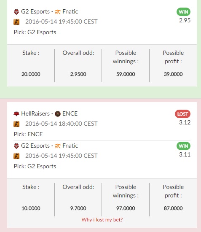Click G2 Esports logo in first bet

(16, 12)
